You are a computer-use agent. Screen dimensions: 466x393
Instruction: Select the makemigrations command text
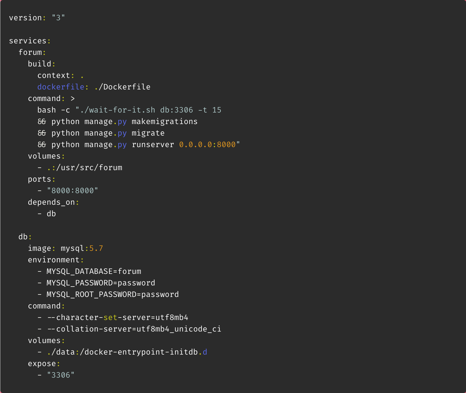[x=164, y=121]
